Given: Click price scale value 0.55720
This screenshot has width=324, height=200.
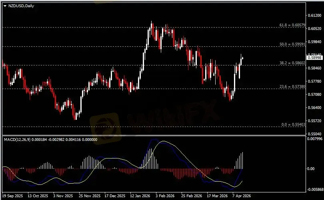Looking at the screenshot, I should point(314,121).
